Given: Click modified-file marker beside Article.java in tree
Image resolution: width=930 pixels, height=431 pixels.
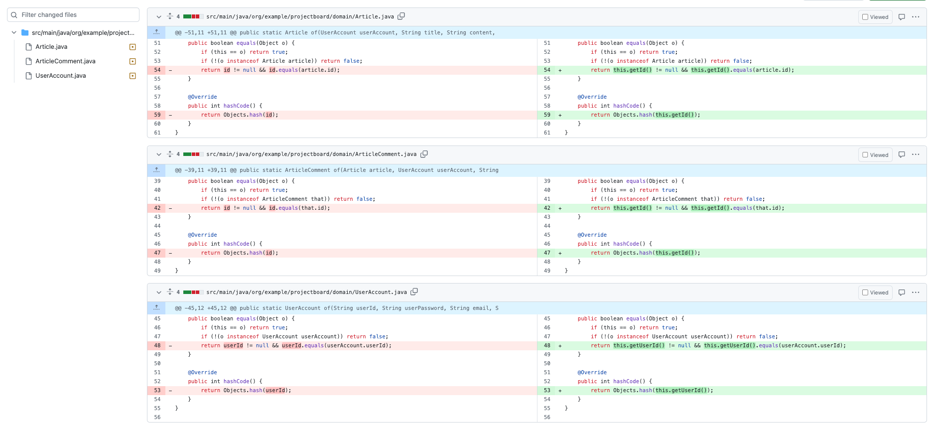Looking at the screenshot, I should point(133,47).
